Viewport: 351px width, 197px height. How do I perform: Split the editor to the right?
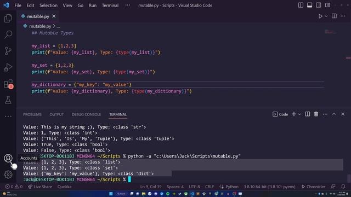(334, 16)
